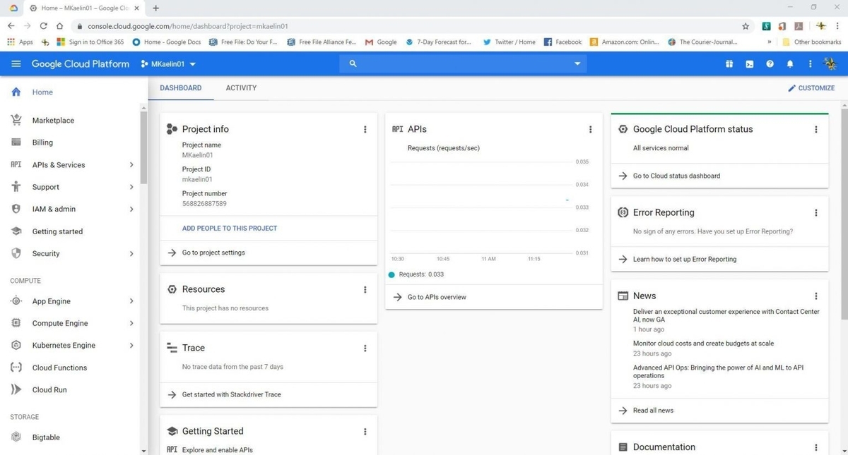Switch to the ACTIVITY tab
Screen dimensions: 848x455
[x=241, y=87]
